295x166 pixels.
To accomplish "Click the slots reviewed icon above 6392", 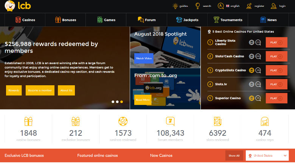I will (217, 121).
